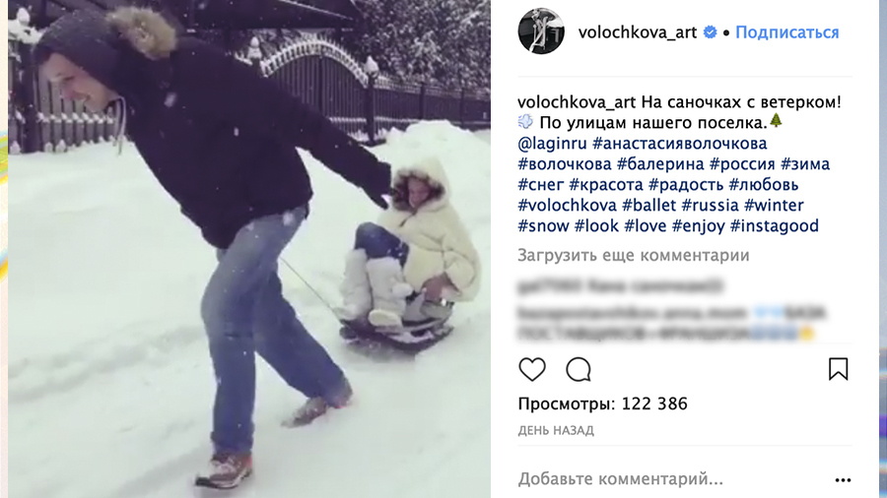Screen dimensions: 887x498
Task: Click the view count Просмотры: 122 386
Action: [602, 405]
